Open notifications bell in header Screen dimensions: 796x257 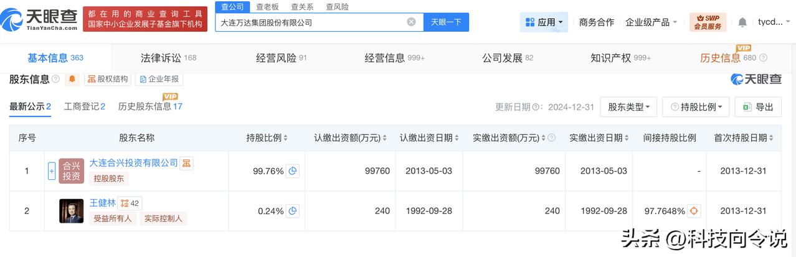(x=742, y=22)
